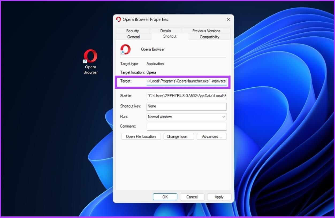The width and height of the screenshot is (335, 218).
Task: Click the Opera logo in the dialog title bar
Action: pyautogui.click(x=119, y=20)
